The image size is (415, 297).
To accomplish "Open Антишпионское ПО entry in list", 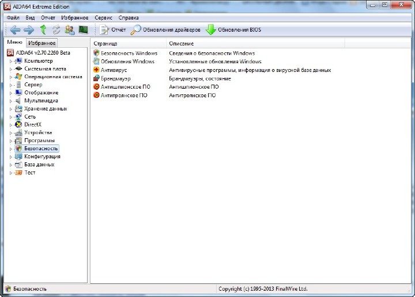I will pos(125,87).
